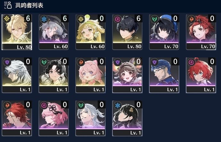Select the blonde male character at Lv. 80
The image size is (221, 142).
click(x=17, y=32)
